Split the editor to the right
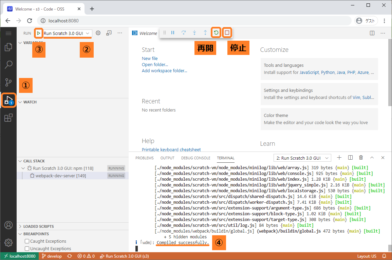This screenshot has width=392, height=260. coord(372,33)
